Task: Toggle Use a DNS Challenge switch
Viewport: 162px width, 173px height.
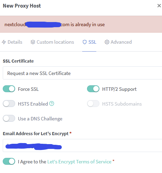Action: (x=9, y=118)
